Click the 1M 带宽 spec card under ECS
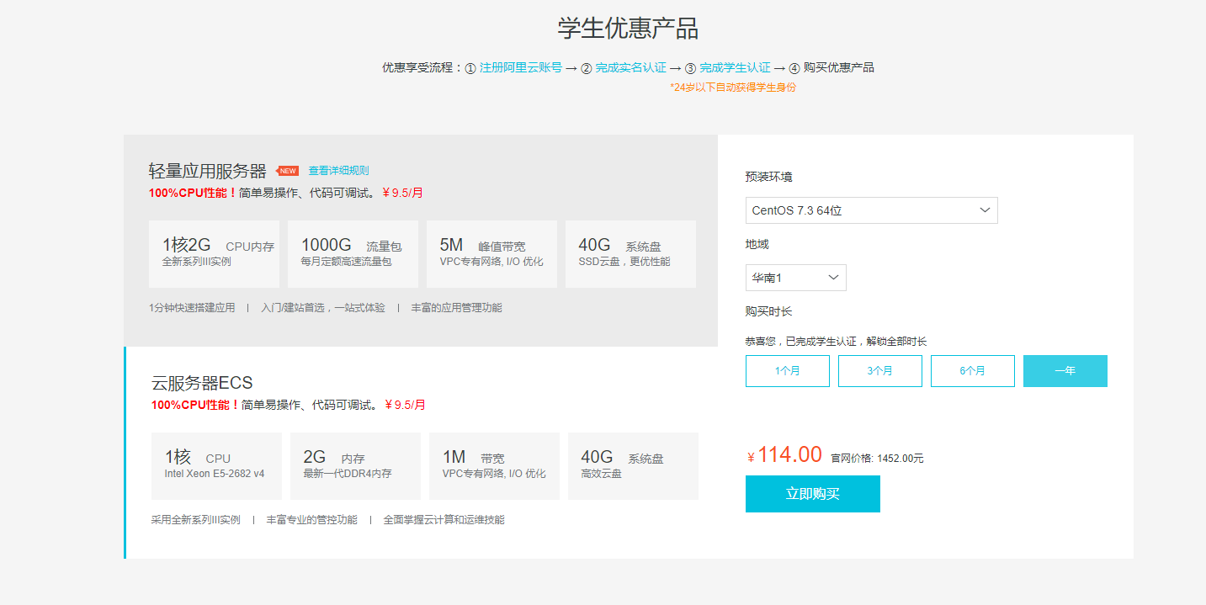Screen dimensions: 1206x605 [x=494, y=465]
